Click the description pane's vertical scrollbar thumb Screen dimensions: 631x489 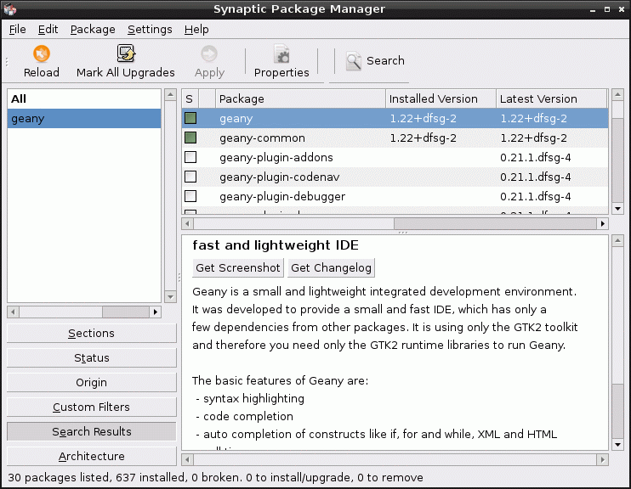point(617,412)
